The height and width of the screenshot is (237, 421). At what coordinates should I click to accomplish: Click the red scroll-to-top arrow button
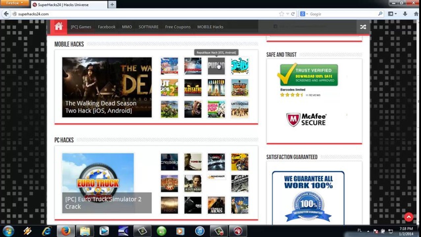click(x=408, y=217)
